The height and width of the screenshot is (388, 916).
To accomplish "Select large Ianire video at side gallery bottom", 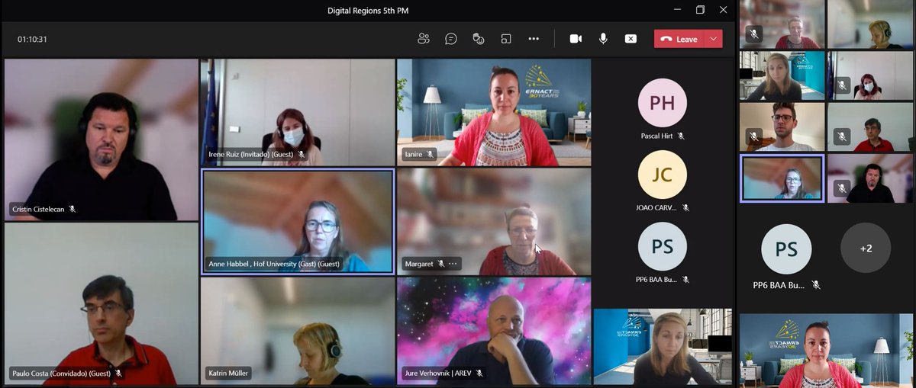I will [826, 351].
